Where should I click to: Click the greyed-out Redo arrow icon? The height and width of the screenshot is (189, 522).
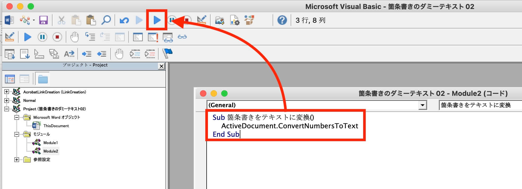pos(139,20)
